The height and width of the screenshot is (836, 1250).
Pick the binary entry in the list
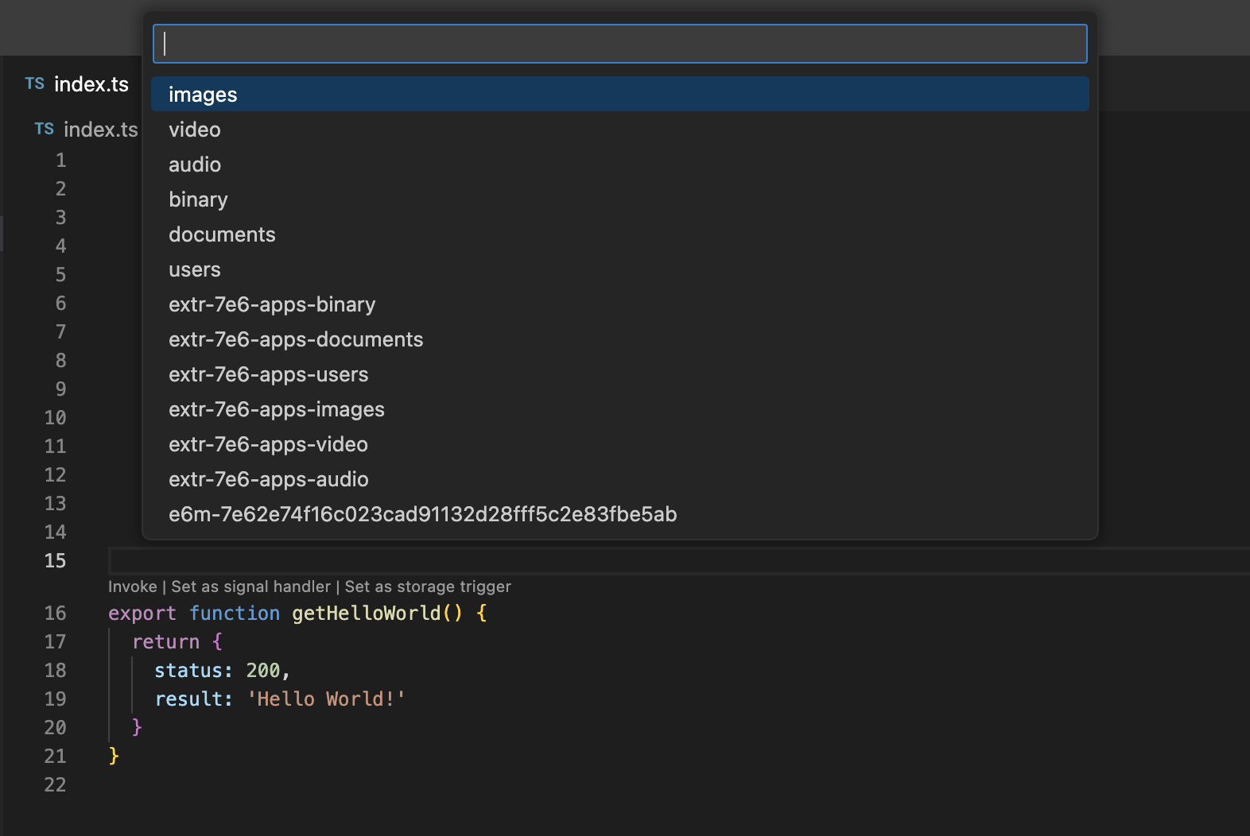(x=198, y=199)
